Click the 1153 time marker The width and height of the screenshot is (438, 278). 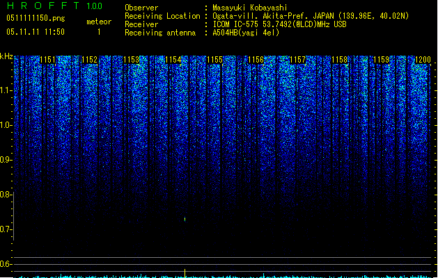click(131, 60)
